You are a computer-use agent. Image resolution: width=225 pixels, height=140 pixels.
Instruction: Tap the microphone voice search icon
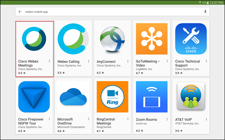pos(205,12)
